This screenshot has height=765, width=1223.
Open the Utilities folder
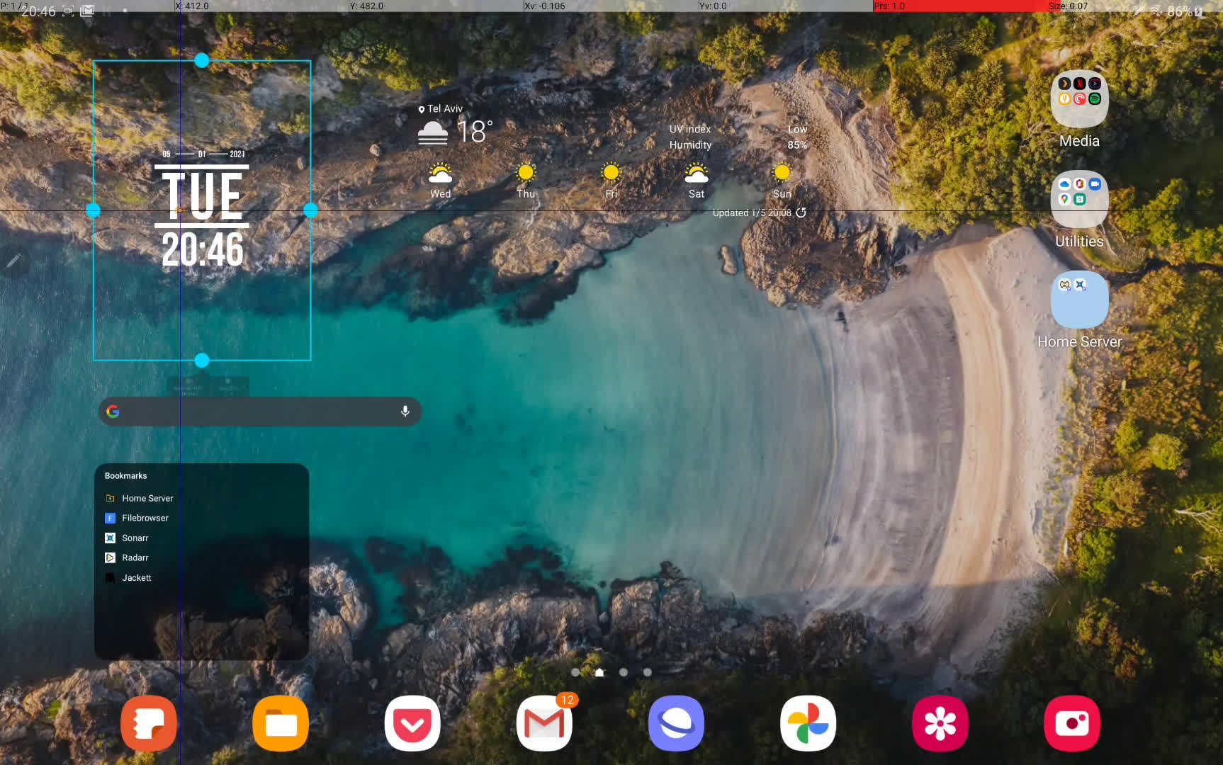1079,199
